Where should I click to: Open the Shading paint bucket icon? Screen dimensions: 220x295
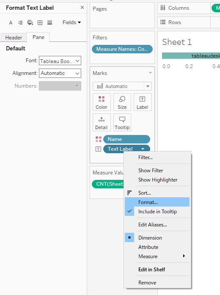click(x=30, y=23)
